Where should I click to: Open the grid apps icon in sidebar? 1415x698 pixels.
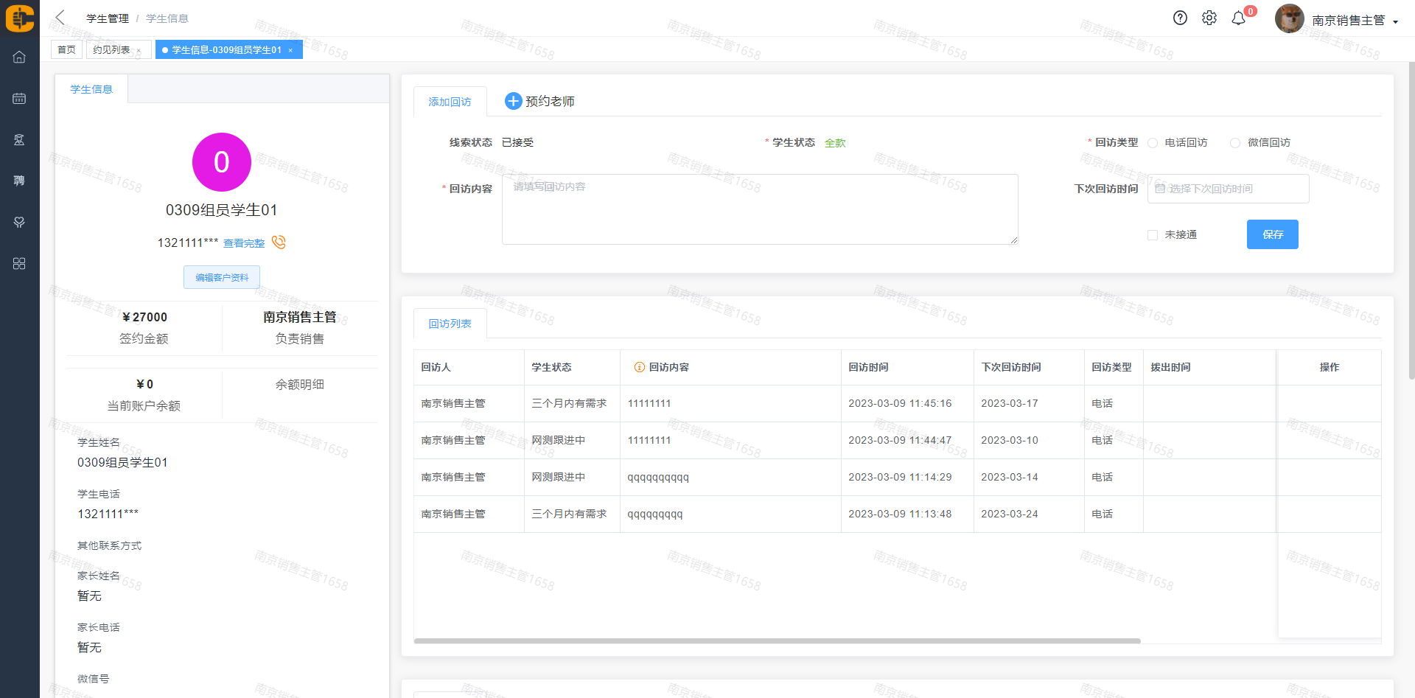pos(19,263)
